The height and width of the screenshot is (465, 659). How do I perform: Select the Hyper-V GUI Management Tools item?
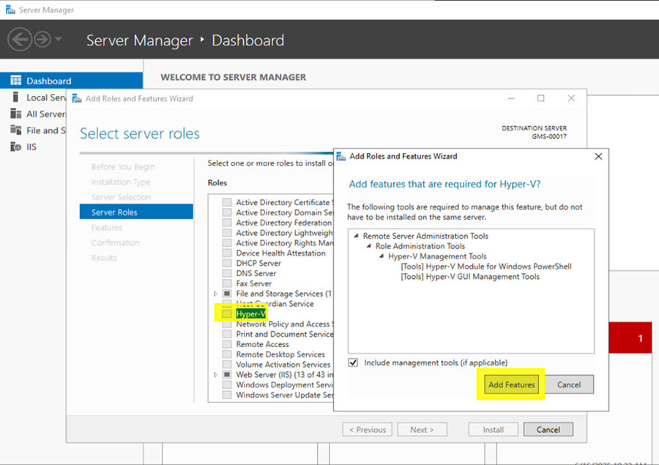point(470,277)
